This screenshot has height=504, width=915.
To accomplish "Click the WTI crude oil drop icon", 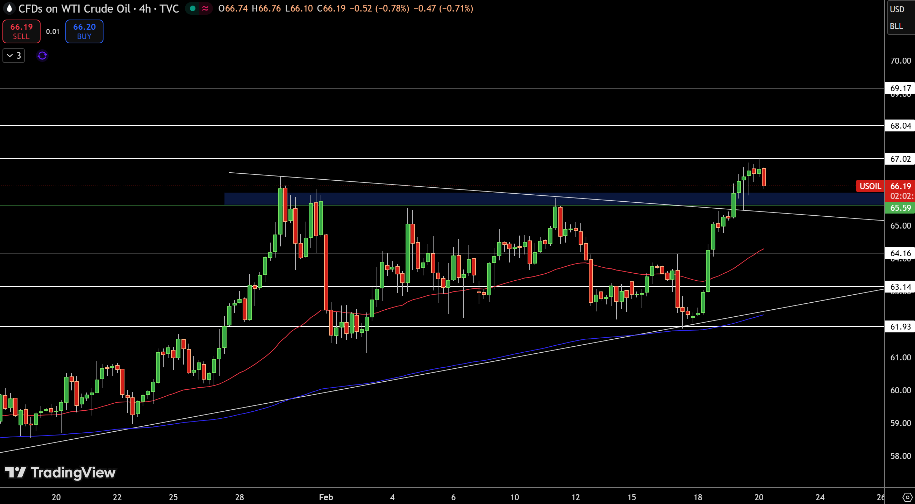I will pyautogui.click(x=9, y=8).
